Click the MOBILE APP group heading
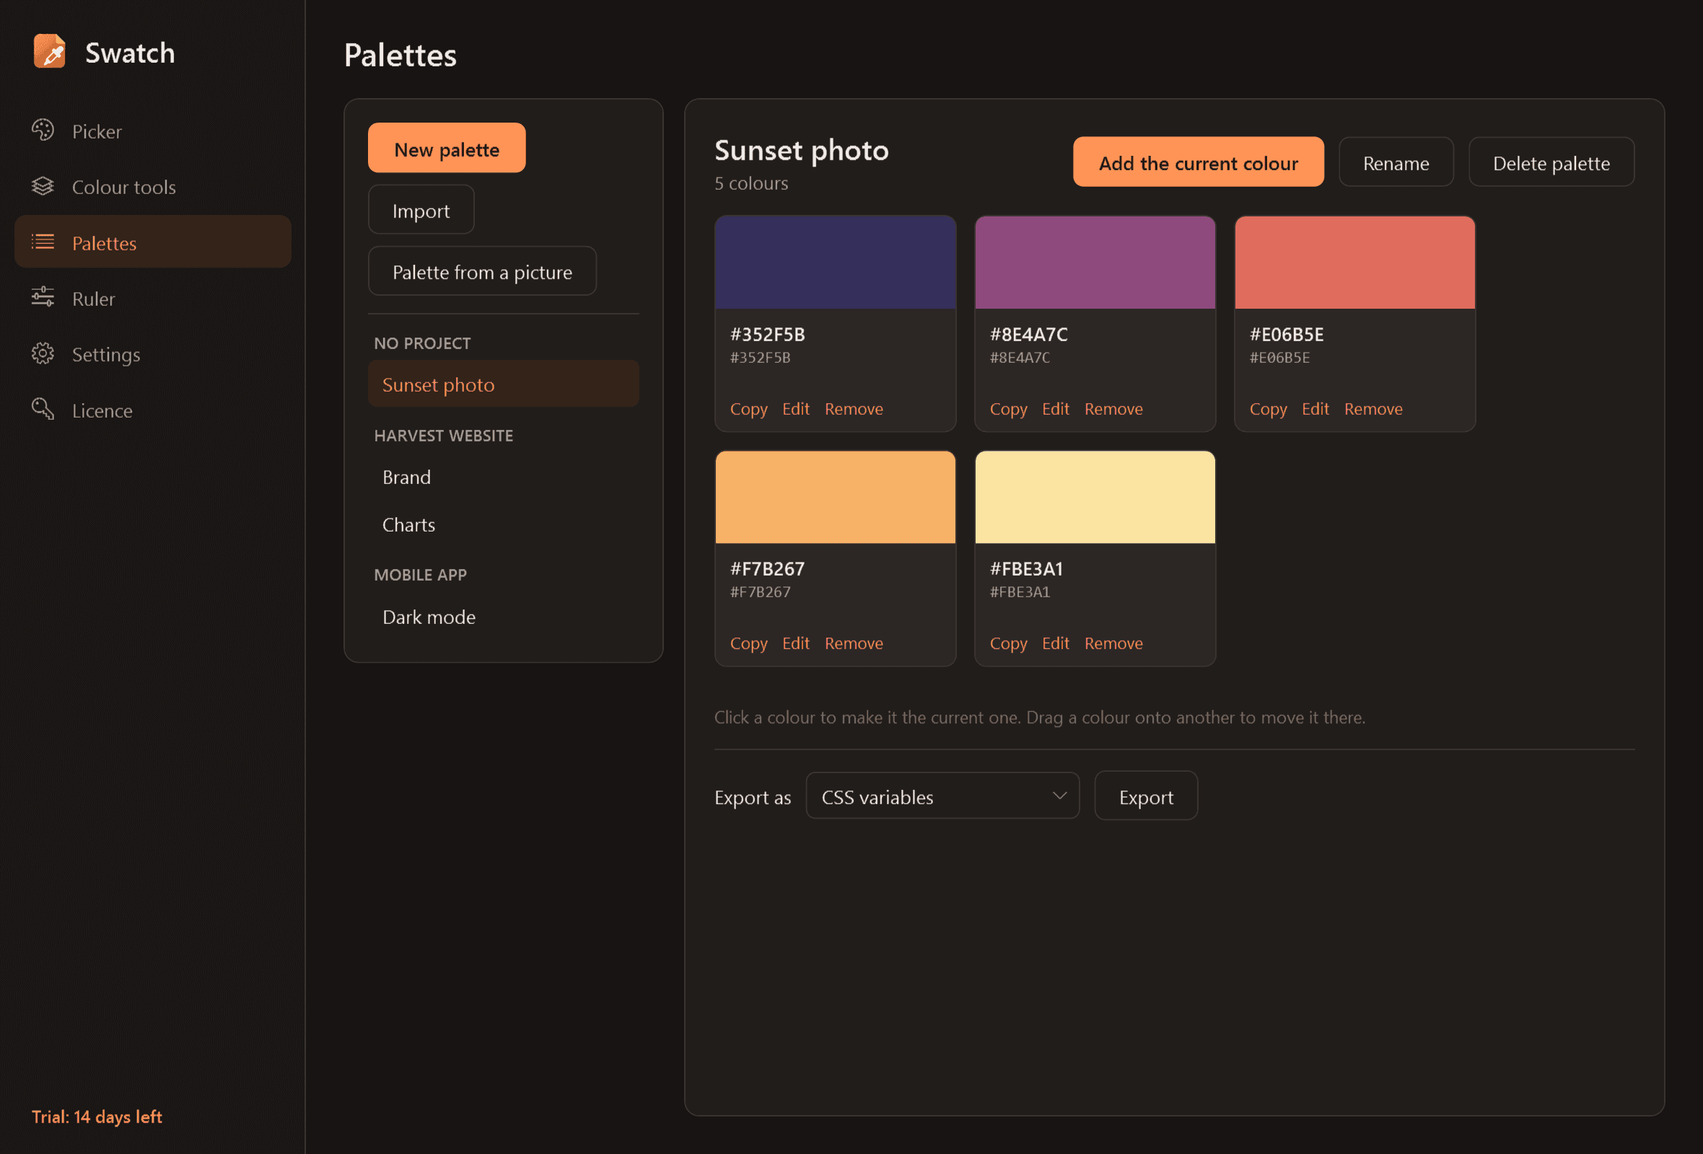Screen dimensions: 1703x1154 (420, 574)
